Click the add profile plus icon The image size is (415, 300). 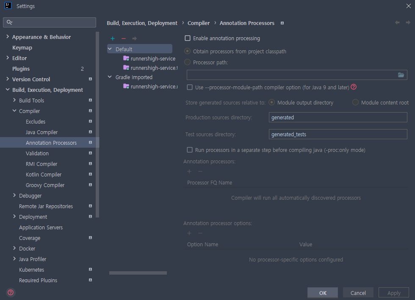click(x=113, y=38)
